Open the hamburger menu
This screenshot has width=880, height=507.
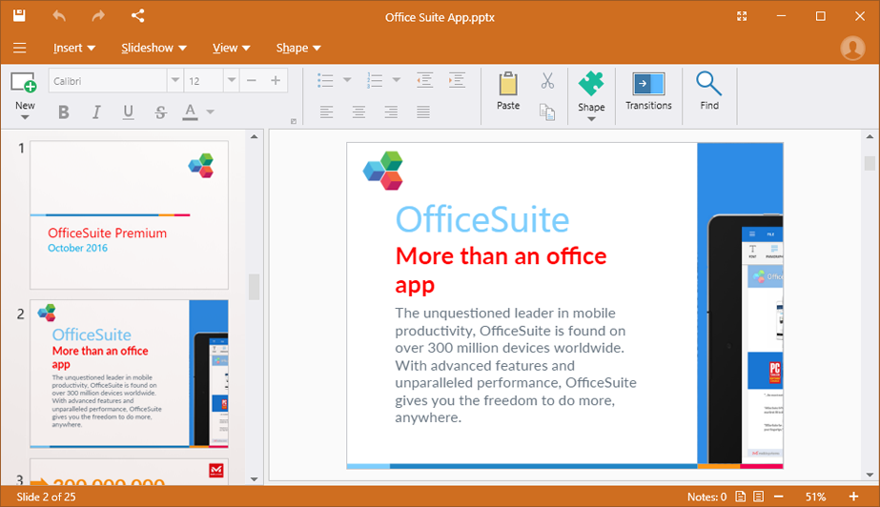(x=20, y=48)
